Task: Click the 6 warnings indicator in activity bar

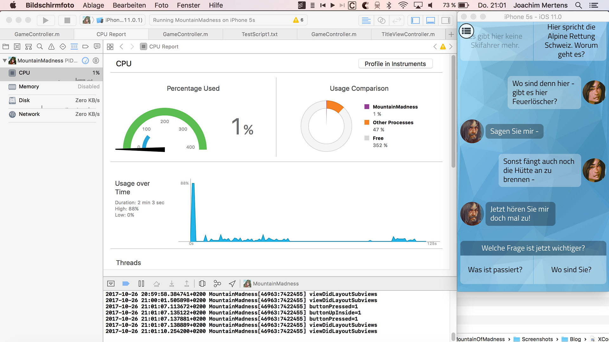Action: (298, 20)
